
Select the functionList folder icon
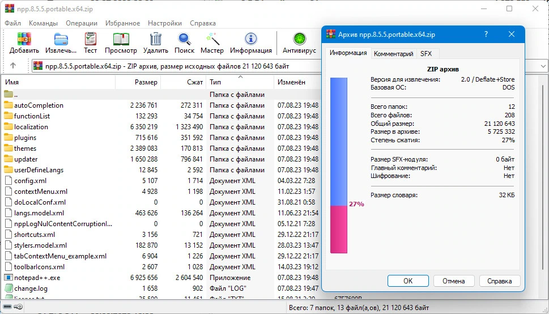(8, 116)
